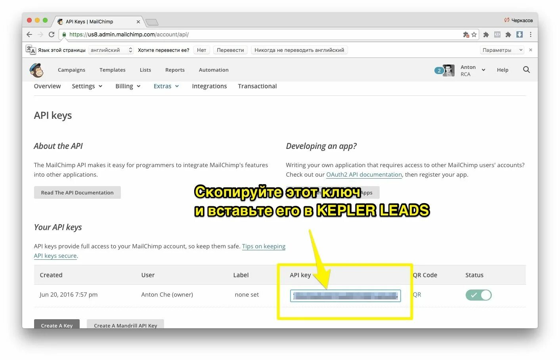Viewport: 560px width, 360px height.
Task: Expand the Extras submenu
Action: (166, 86)
